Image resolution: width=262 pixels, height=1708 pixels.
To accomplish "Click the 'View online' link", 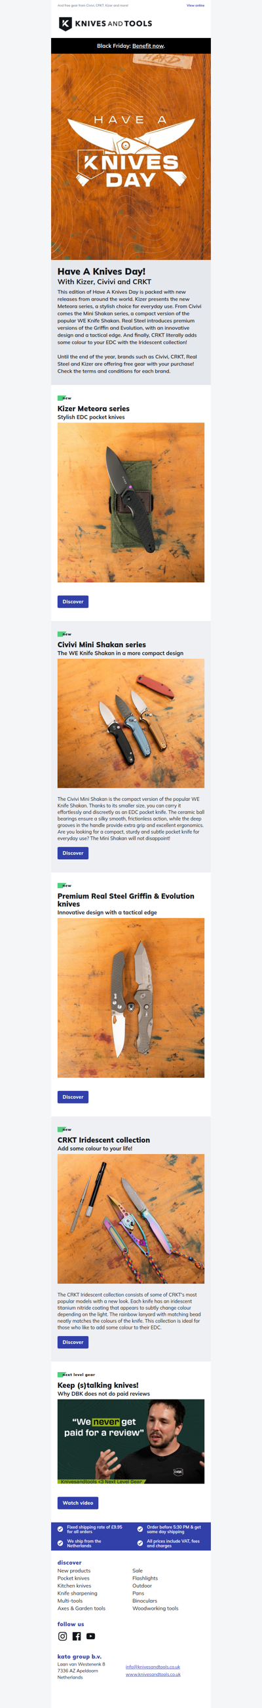I will pos(195,5).
